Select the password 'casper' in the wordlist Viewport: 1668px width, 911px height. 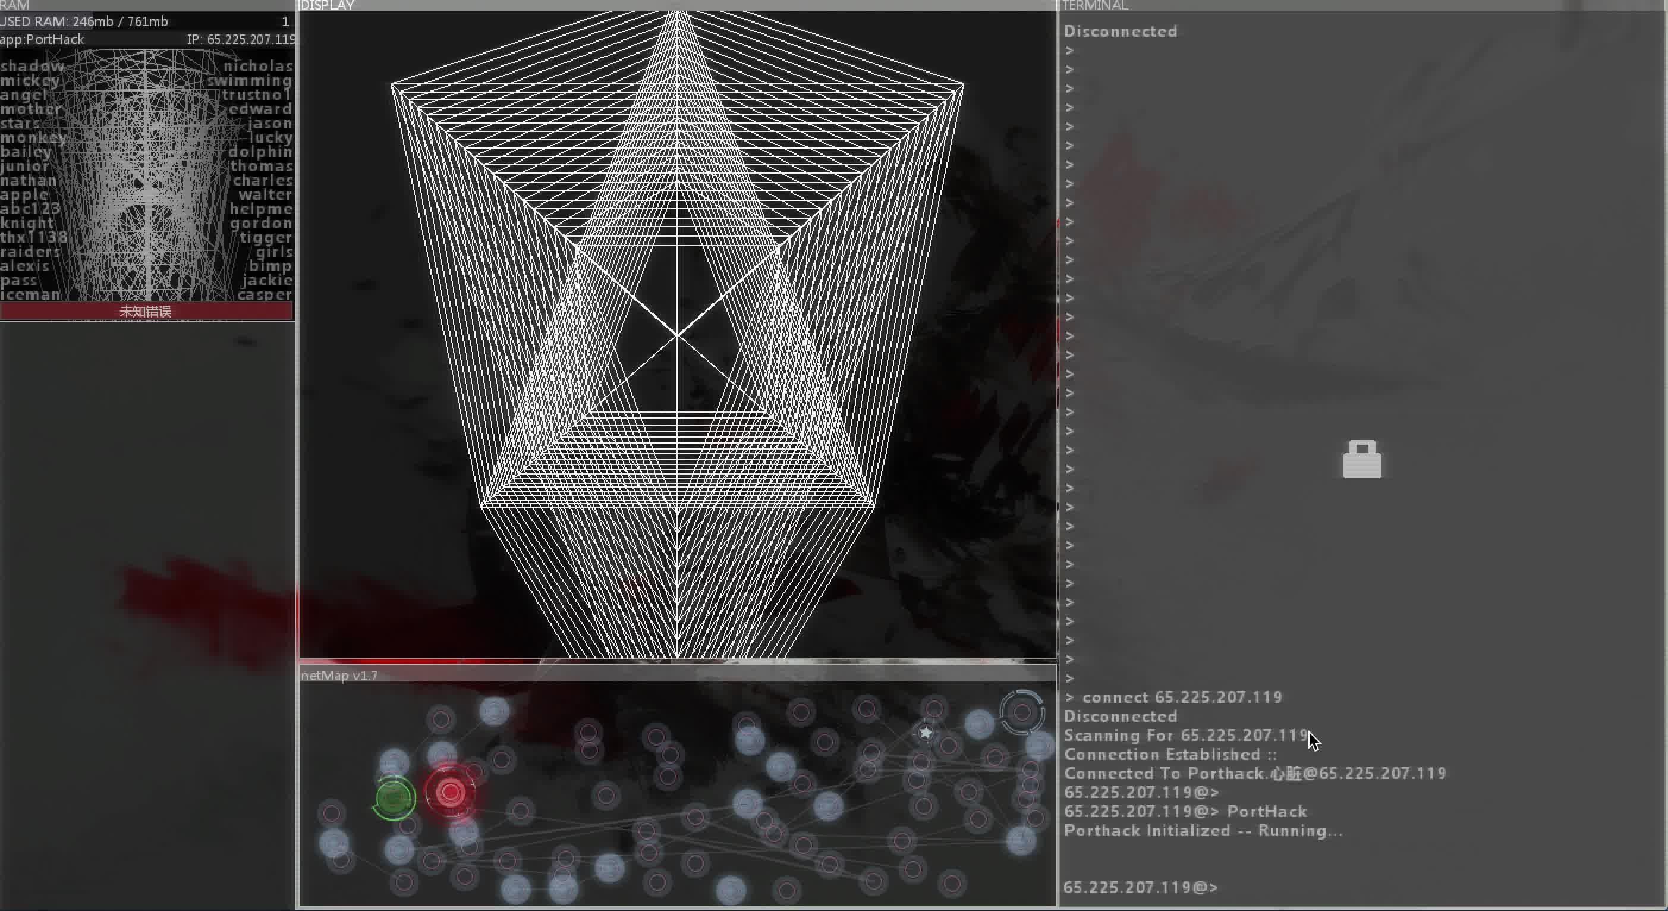point(263,294)
